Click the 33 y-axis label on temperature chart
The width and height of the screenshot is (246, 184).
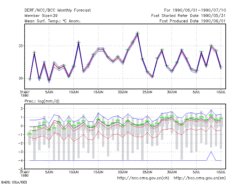21,46
